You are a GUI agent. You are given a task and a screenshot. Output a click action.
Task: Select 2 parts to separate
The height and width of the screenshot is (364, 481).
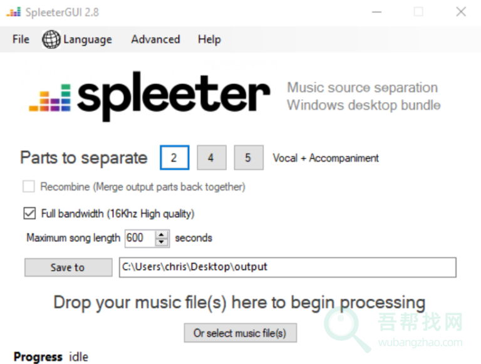coord(175,158)
